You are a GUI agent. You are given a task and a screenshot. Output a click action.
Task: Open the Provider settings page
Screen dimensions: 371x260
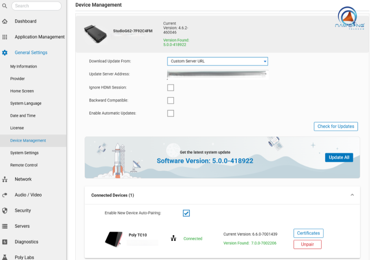(17, 79)
